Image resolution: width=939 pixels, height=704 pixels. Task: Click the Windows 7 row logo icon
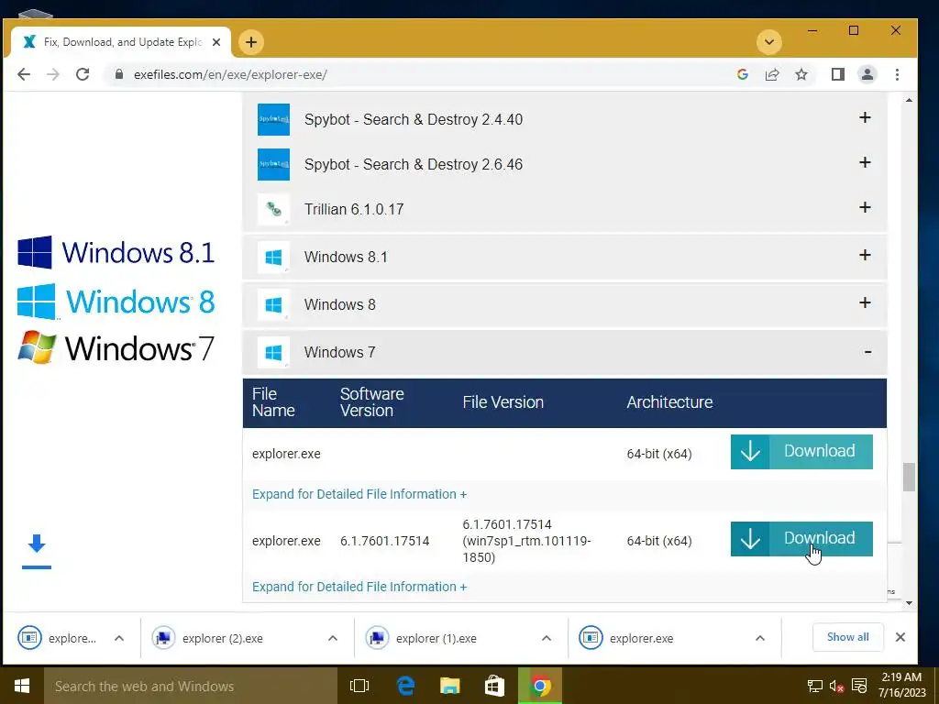(x=273, y=352)
